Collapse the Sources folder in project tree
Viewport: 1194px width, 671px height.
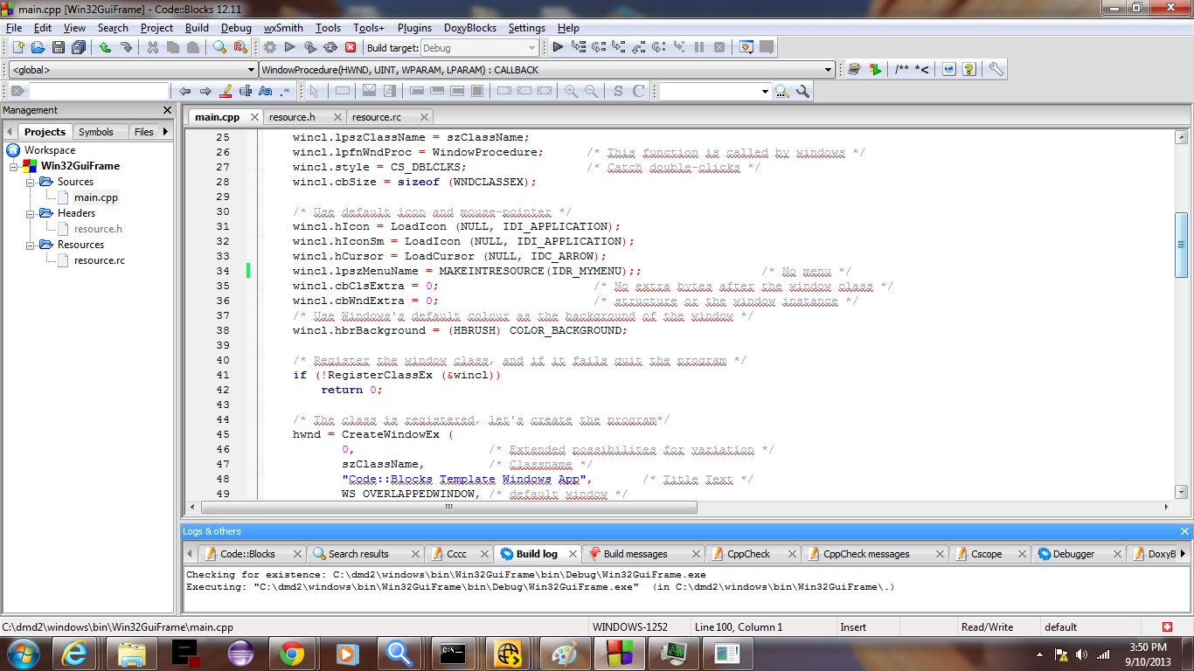tap(28, 182)
